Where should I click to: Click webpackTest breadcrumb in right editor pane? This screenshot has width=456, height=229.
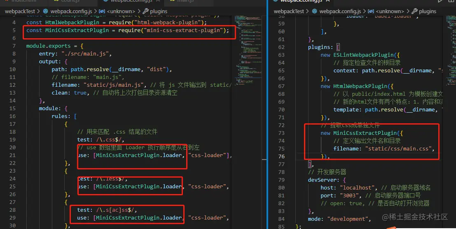point(289,12)
